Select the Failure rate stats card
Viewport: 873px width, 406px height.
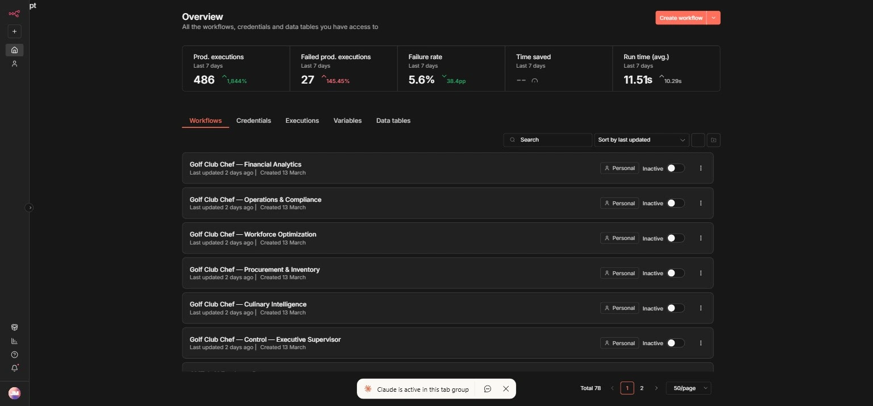(x=451, y=68)
